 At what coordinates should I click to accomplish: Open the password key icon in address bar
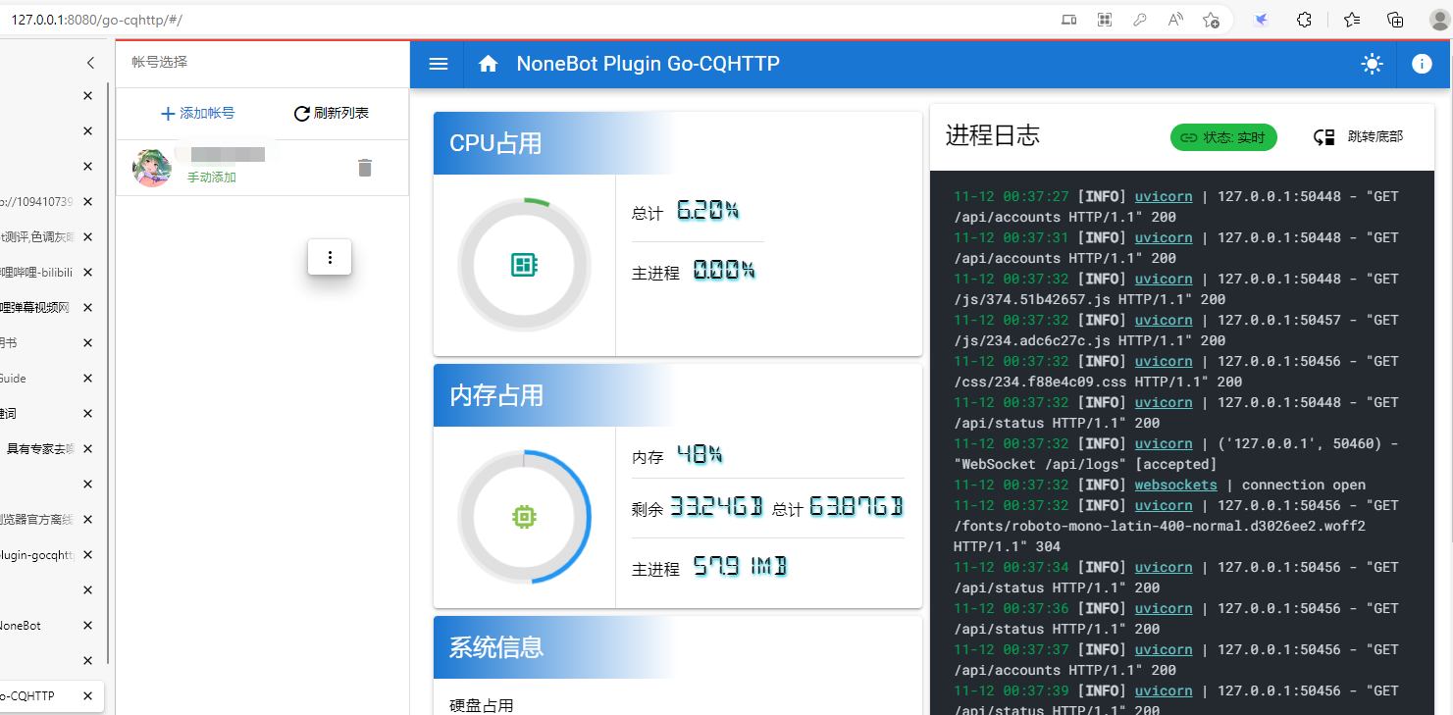(x=1139, y=20)
